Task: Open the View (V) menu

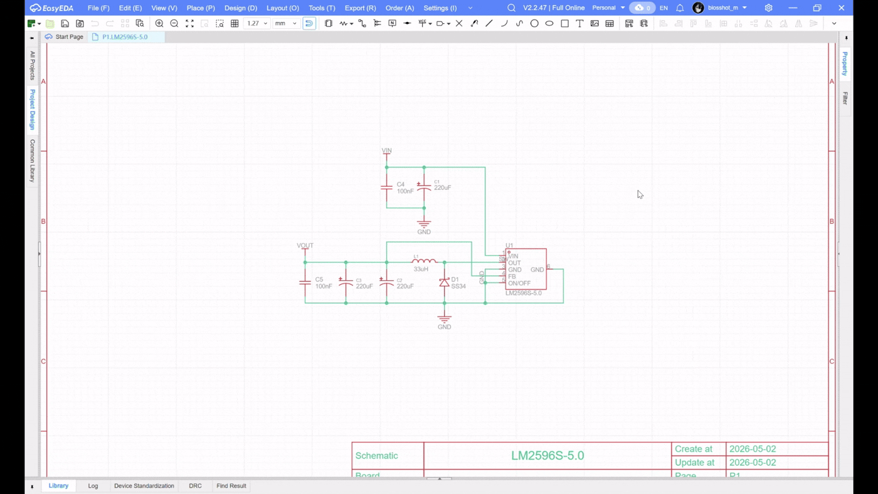Action: (164, 8)
